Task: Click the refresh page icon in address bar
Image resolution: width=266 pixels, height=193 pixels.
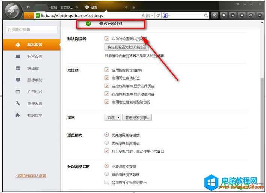Action: coord(159,16)
